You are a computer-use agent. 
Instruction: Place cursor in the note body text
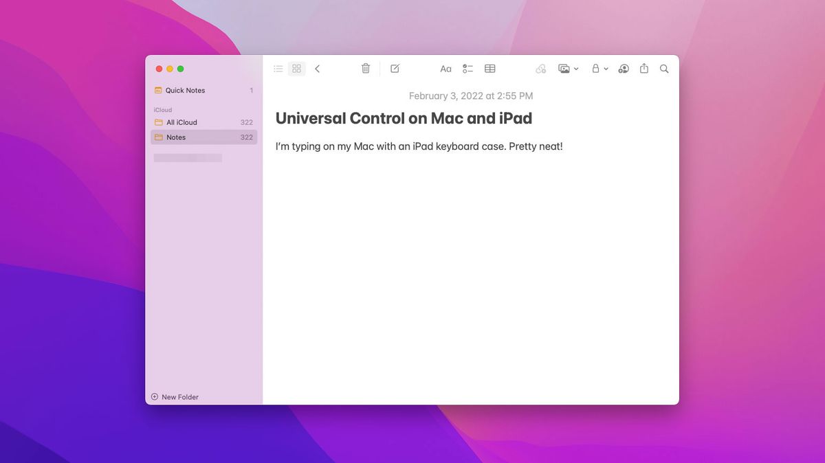419,146
